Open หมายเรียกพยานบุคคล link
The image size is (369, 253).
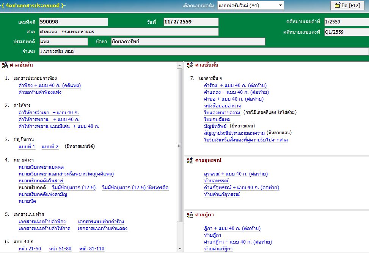pyautogui.click(x=41, y=167)
